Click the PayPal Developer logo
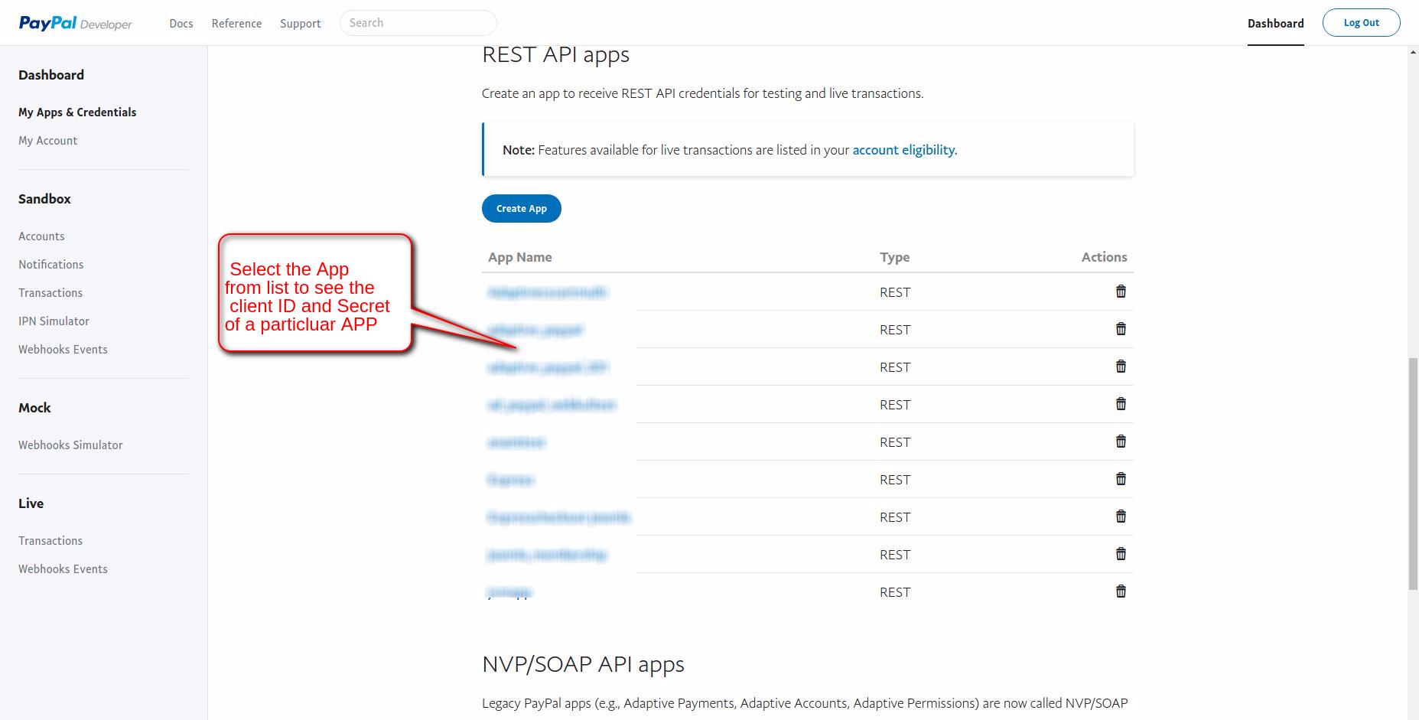Image resolution: width=1419 pixels, height=720 pixels. click(x=76, y=23)
